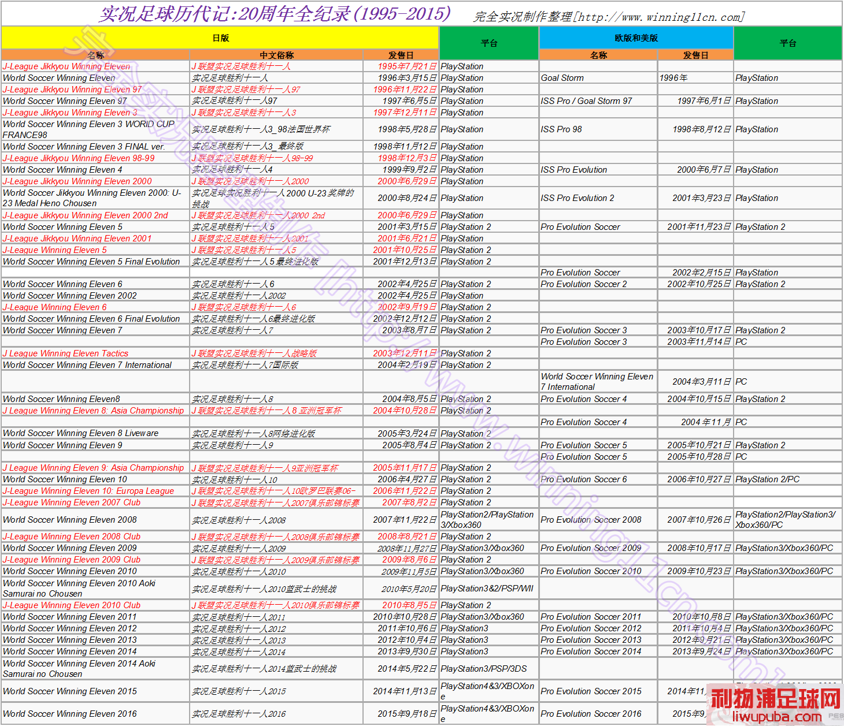This screenshot has height=726, width=844.
Task: Click the liwupuba.com site logo
Action: point(775,705)
